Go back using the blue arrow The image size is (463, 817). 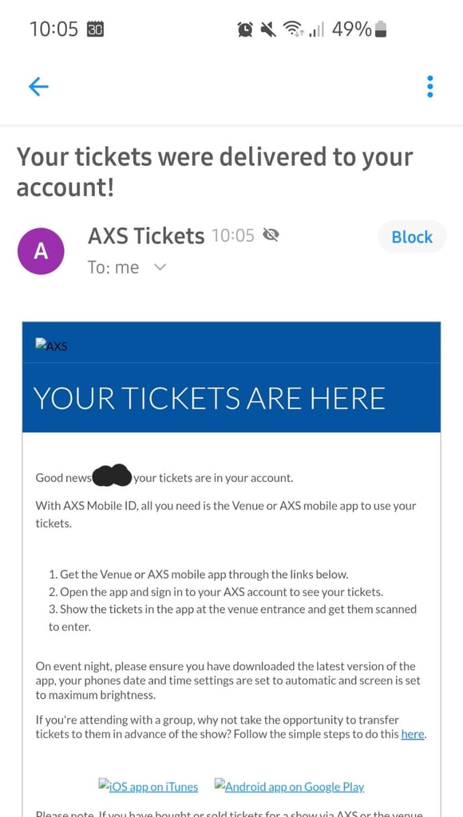pos(38,86)
